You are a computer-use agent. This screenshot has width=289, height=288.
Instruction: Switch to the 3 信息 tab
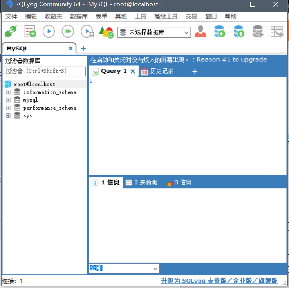pyautogui.click(x=179, y=183)
